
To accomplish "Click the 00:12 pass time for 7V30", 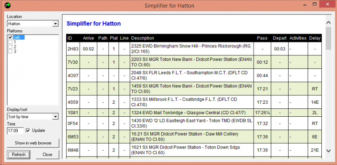I will pos(262,62).
